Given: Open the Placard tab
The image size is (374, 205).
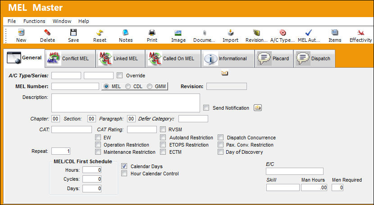Looking at the screenshot, I should pos(274,58).
